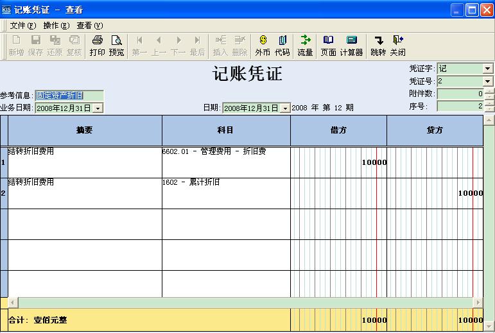This screenshot has width=495, height=333.
Task: Click the 合计: 壹佰元整 total text
Action: click(38, 320)
